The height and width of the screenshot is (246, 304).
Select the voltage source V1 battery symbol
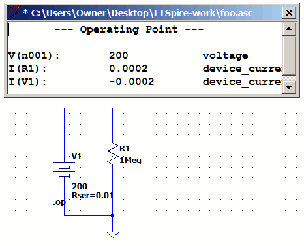tap(64, 170)
